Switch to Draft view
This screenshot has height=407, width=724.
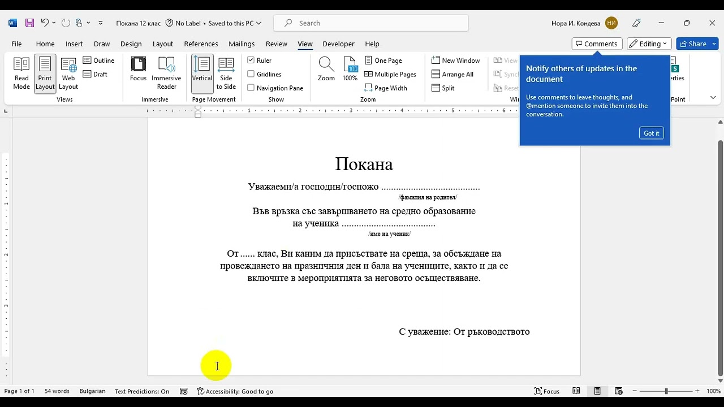point(95,74)
